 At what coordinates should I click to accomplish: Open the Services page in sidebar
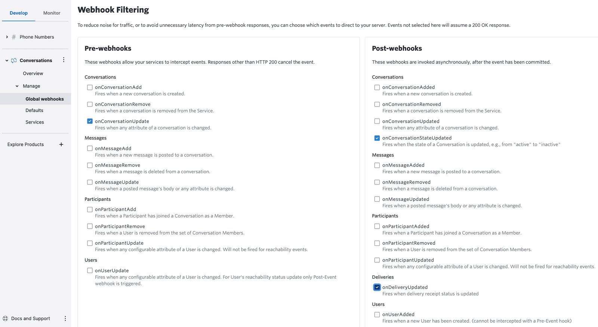(34, 122)
